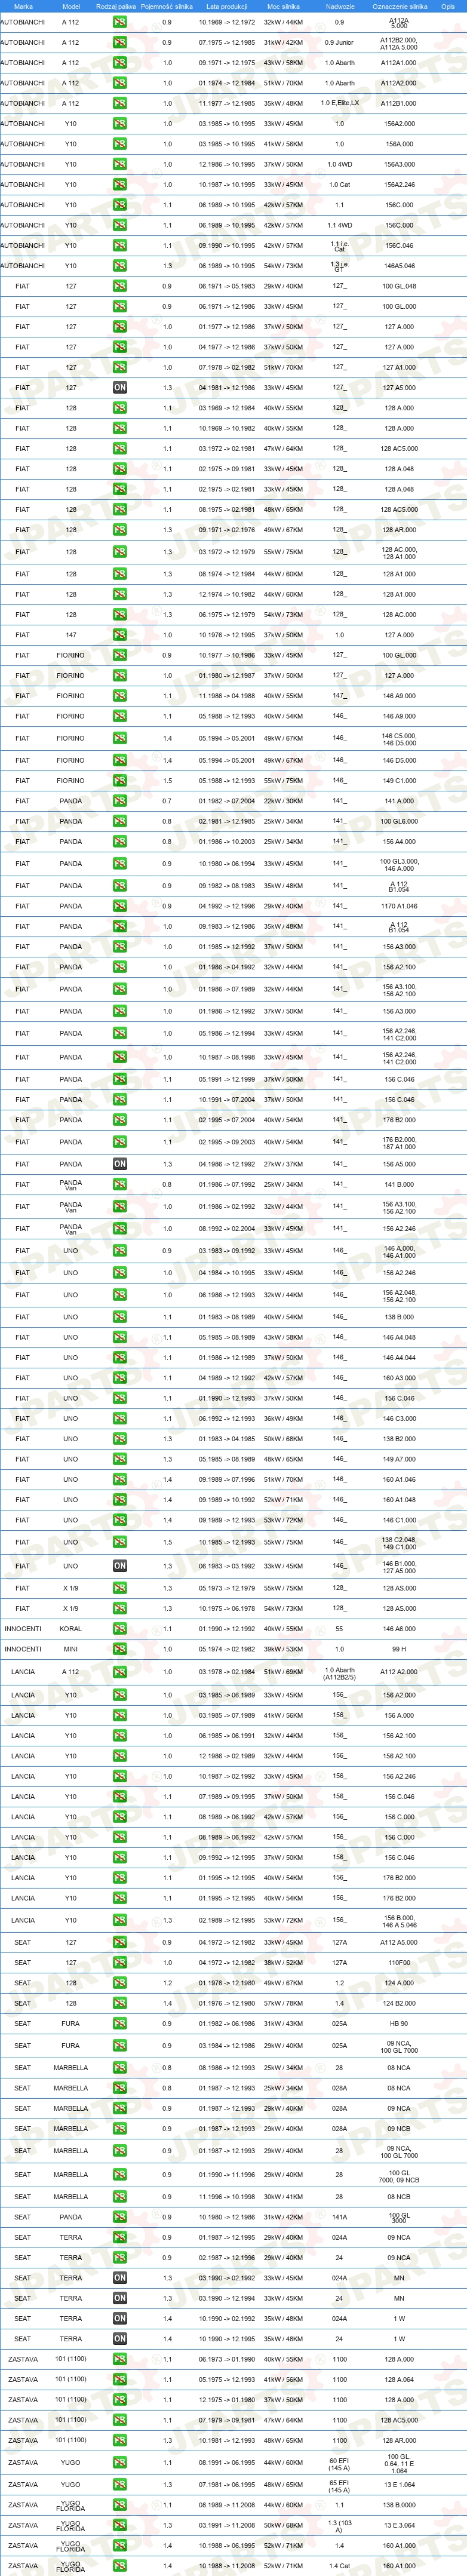Click petrol icon for FIAT X 1/9 05.1973
This screenshot has width=467, height=2576.
point(120,1588)
